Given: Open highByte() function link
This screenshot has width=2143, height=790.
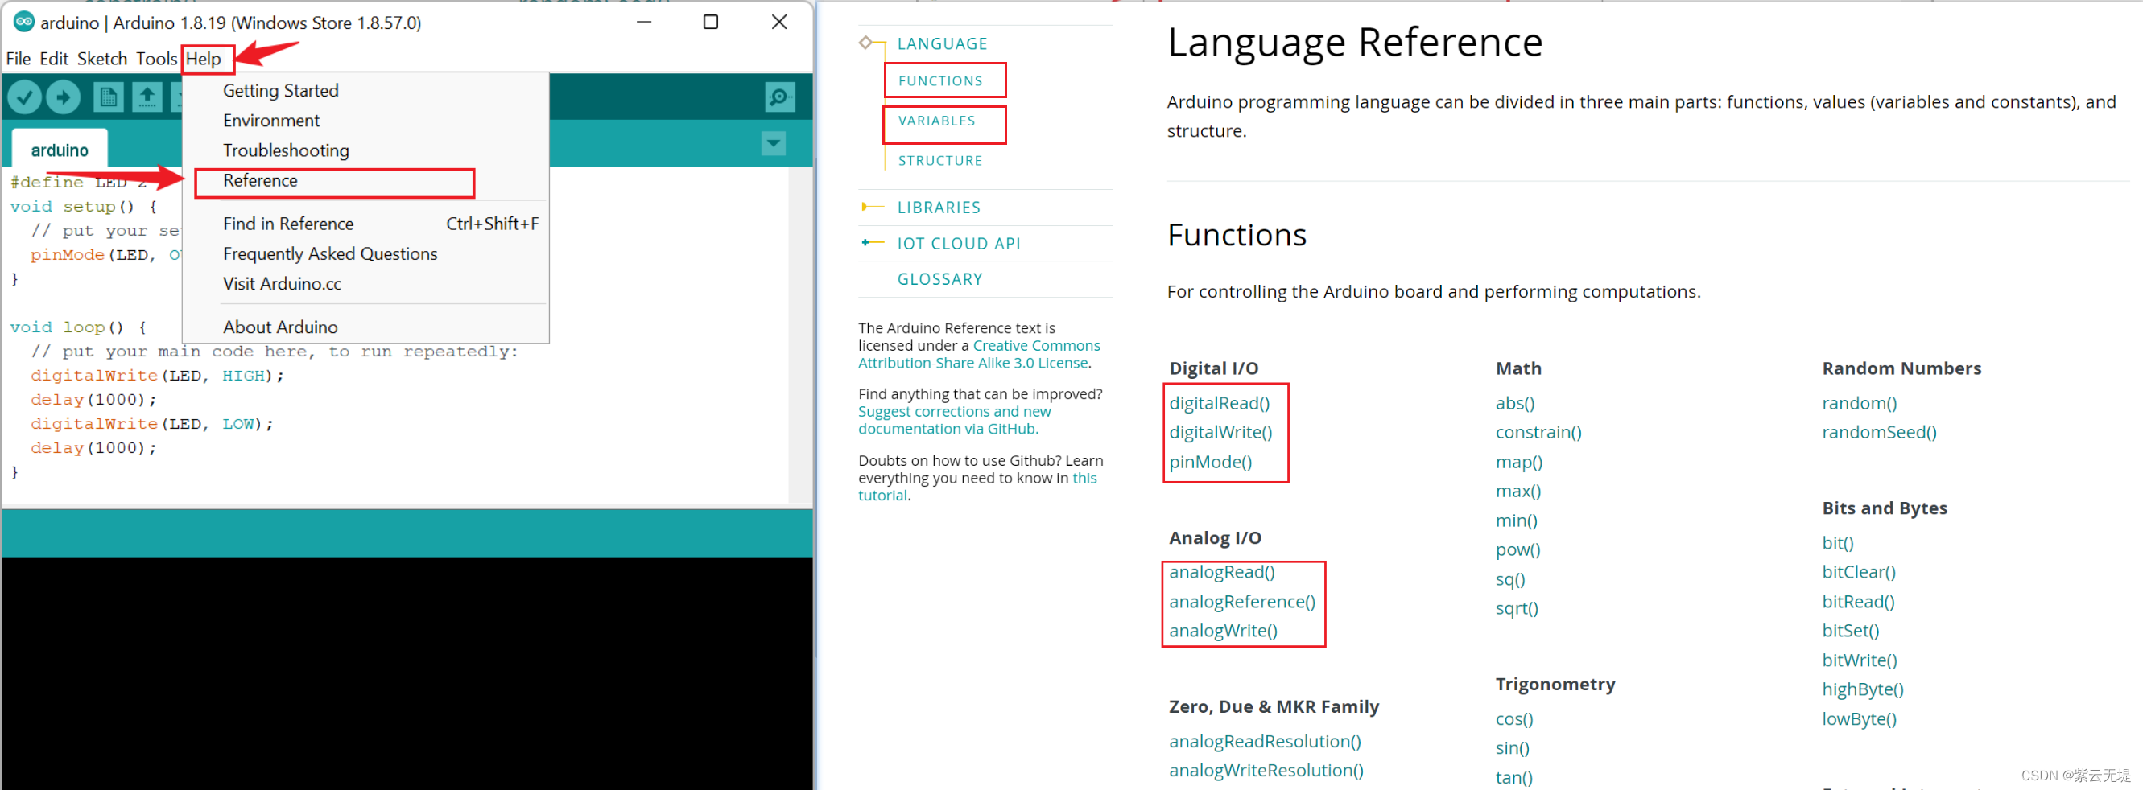Looking at the screenshot, I should tap(1862, 689).
